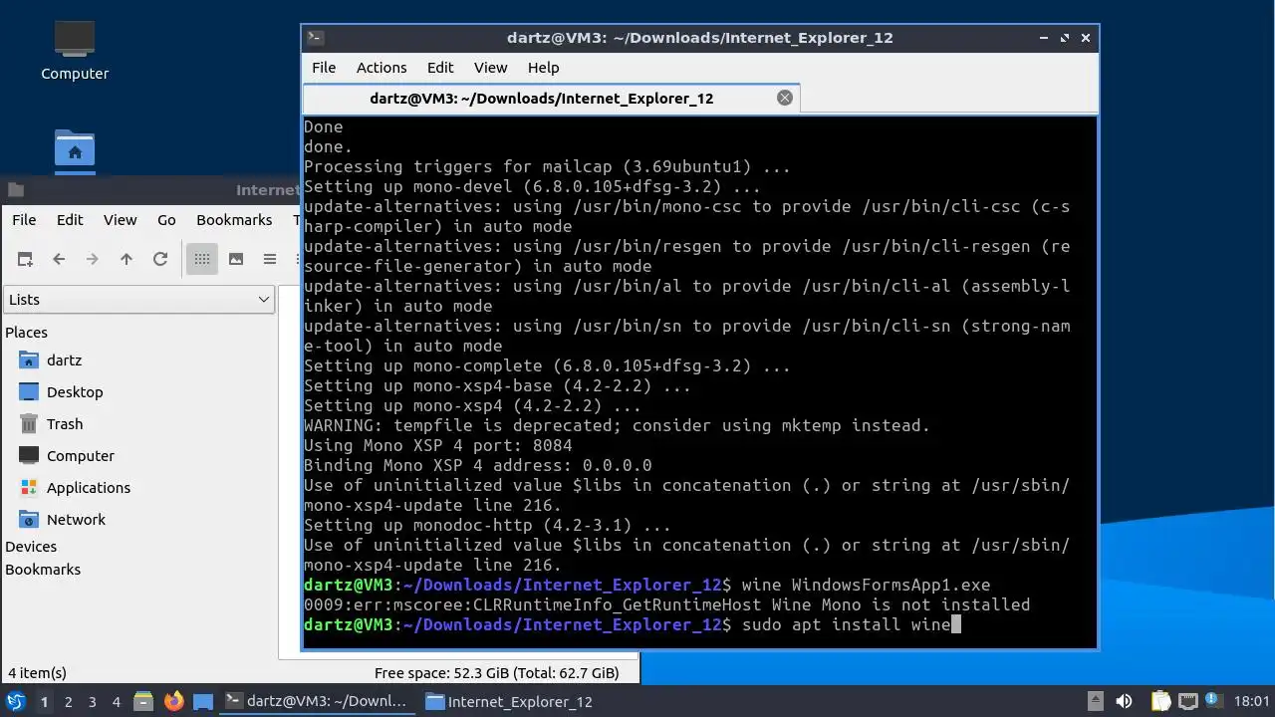Open Go menu in file manager
The height and width of the screenshot is (717, 1275).
(166, 220)
